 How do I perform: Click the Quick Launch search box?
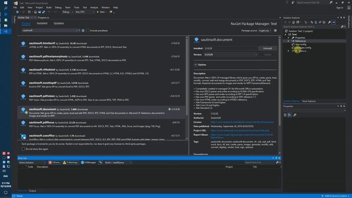click(x=313, y=2)
